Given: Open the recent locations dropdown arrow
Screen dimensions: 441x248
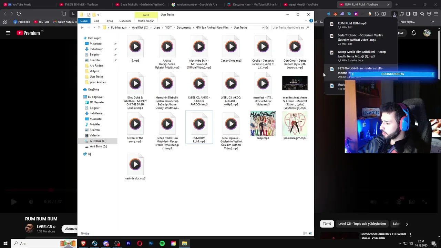Looking at the screenshot, I should 94,28.
